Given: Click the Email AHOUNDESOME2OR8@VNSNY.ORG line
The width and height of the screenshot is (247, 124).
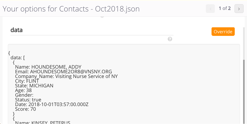Looking at the screenshot, I should [x=63, y=71].
